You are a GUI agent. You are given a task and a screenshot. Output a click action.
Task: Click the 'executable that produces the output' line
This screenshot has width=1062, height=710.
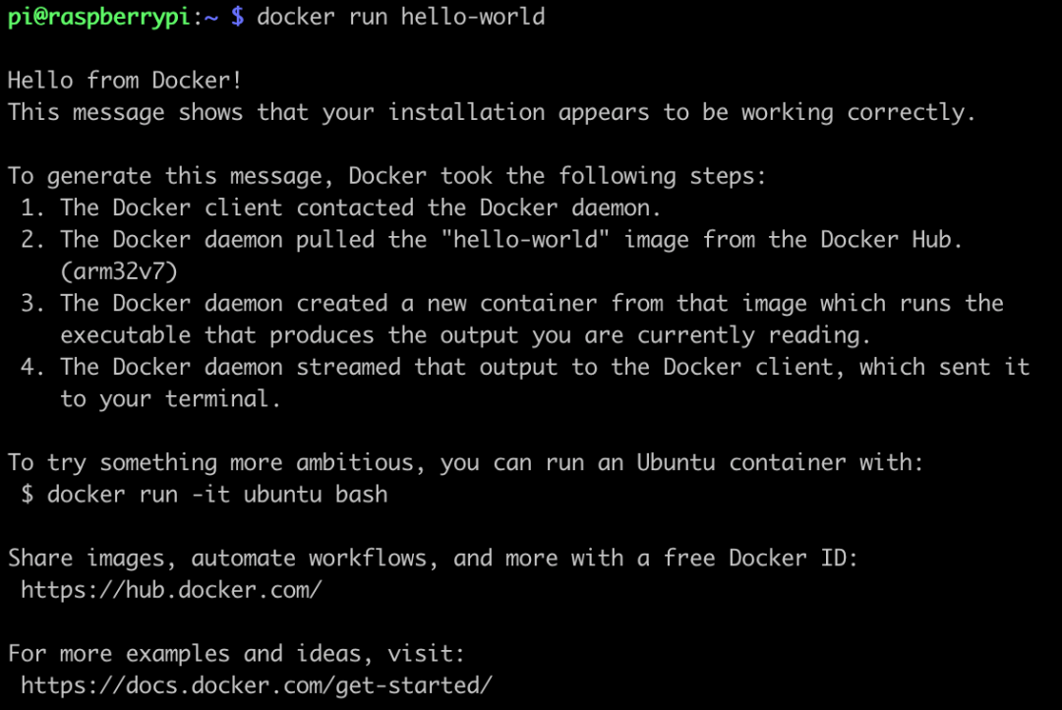point(465,335)
